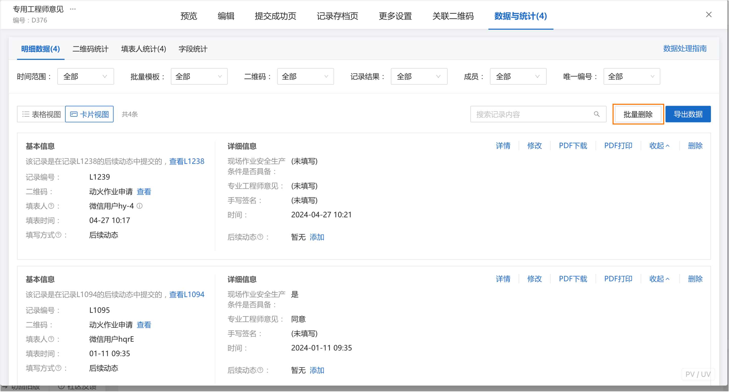Click PDF打印 for record L1239

point(618,146)
